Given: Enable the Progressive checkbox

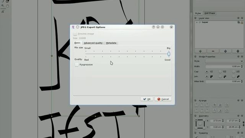Looking at the screenshot, I should [x=77, y=65].
